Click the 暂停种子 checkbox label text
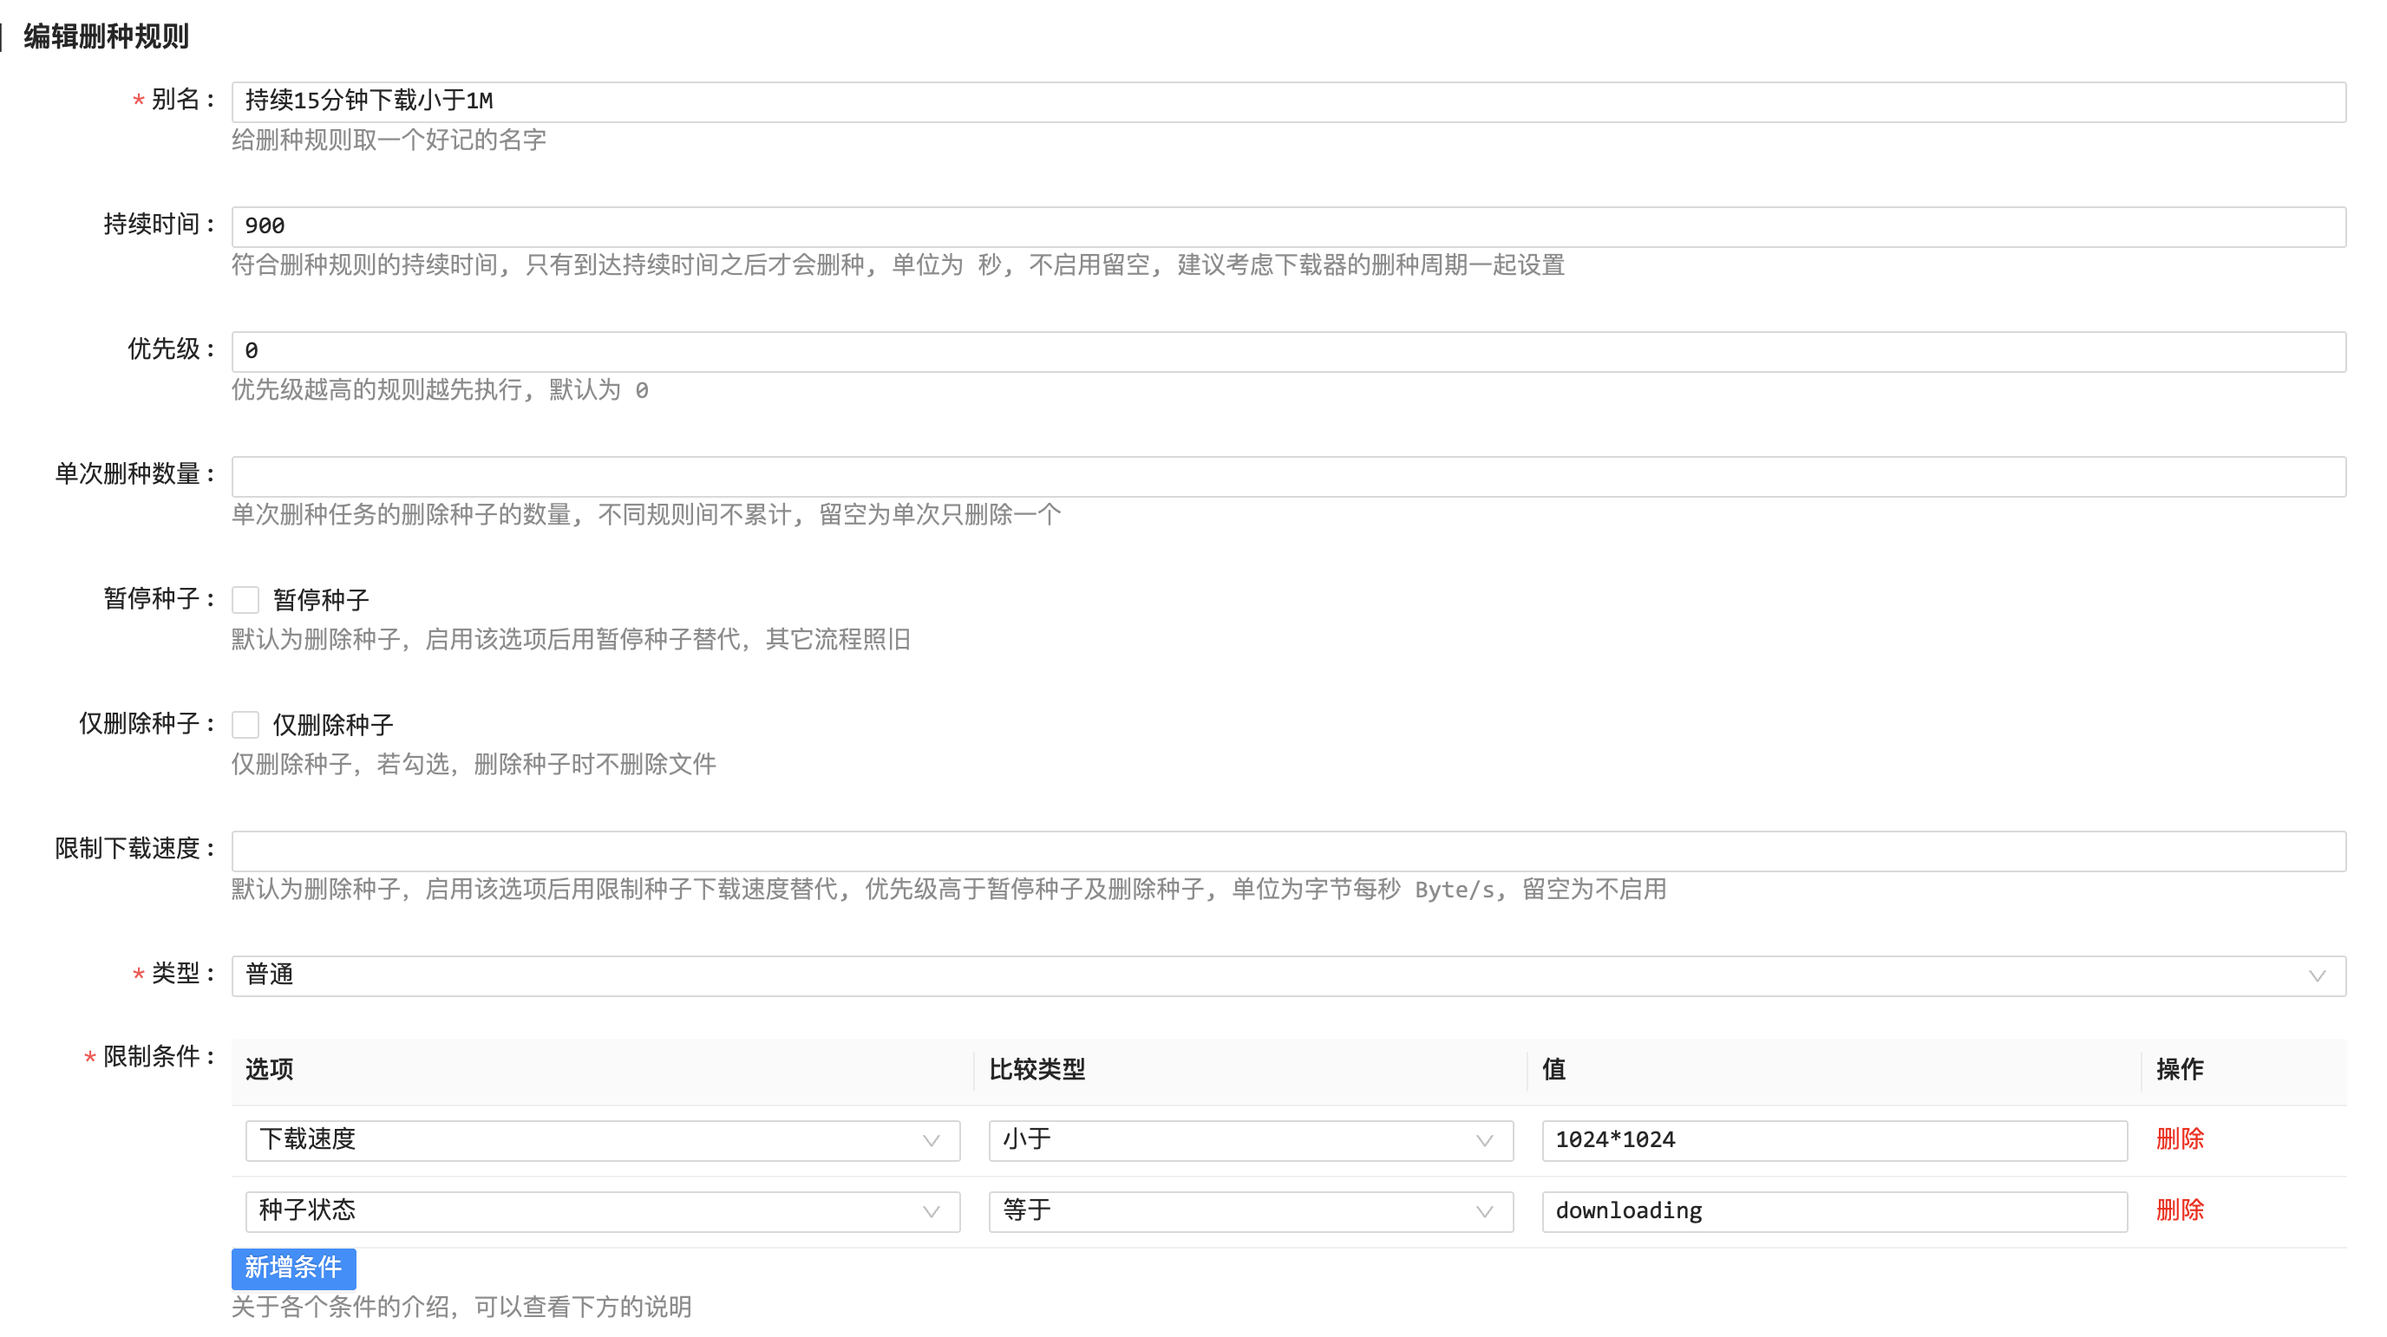 [x=321, y=599]
